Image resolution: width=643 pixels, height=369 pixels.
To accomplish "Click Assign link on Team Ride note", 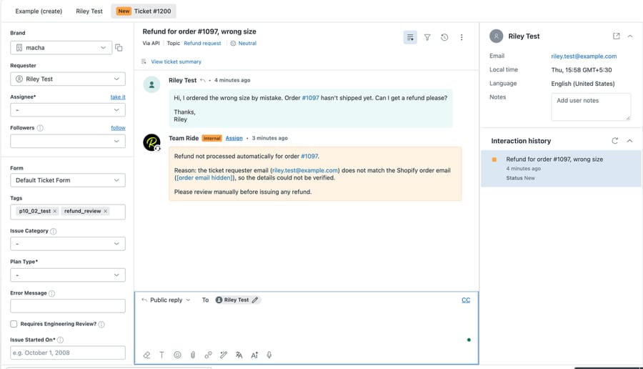I will (234, 138).
